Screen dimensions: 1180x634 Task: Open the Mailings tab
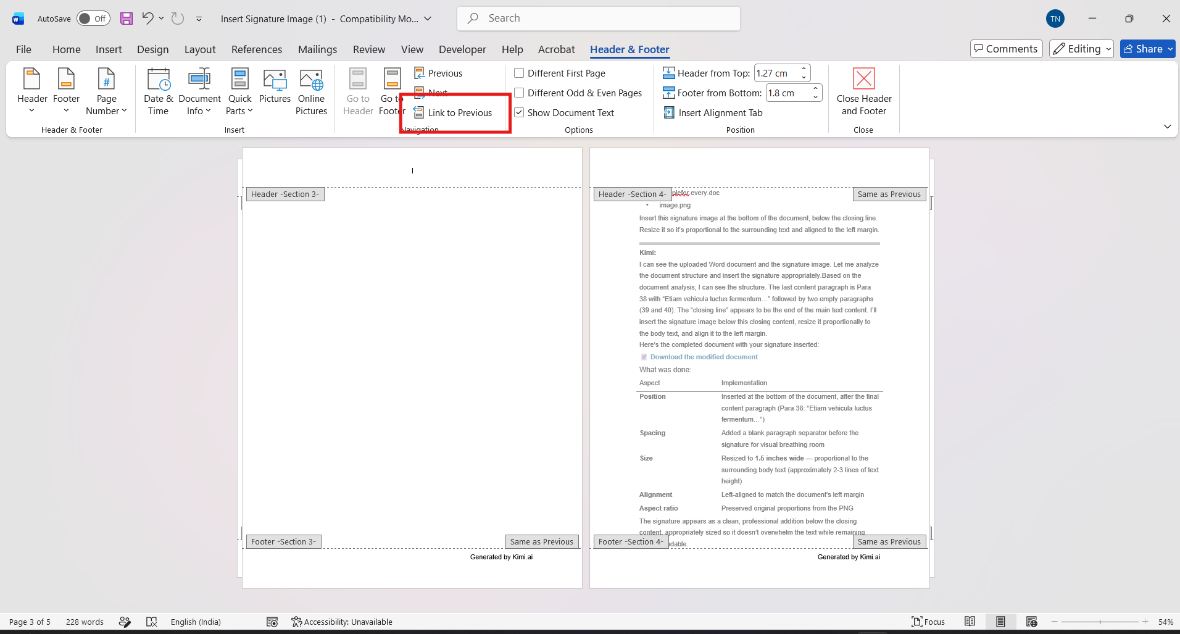(x=317, y=49)
